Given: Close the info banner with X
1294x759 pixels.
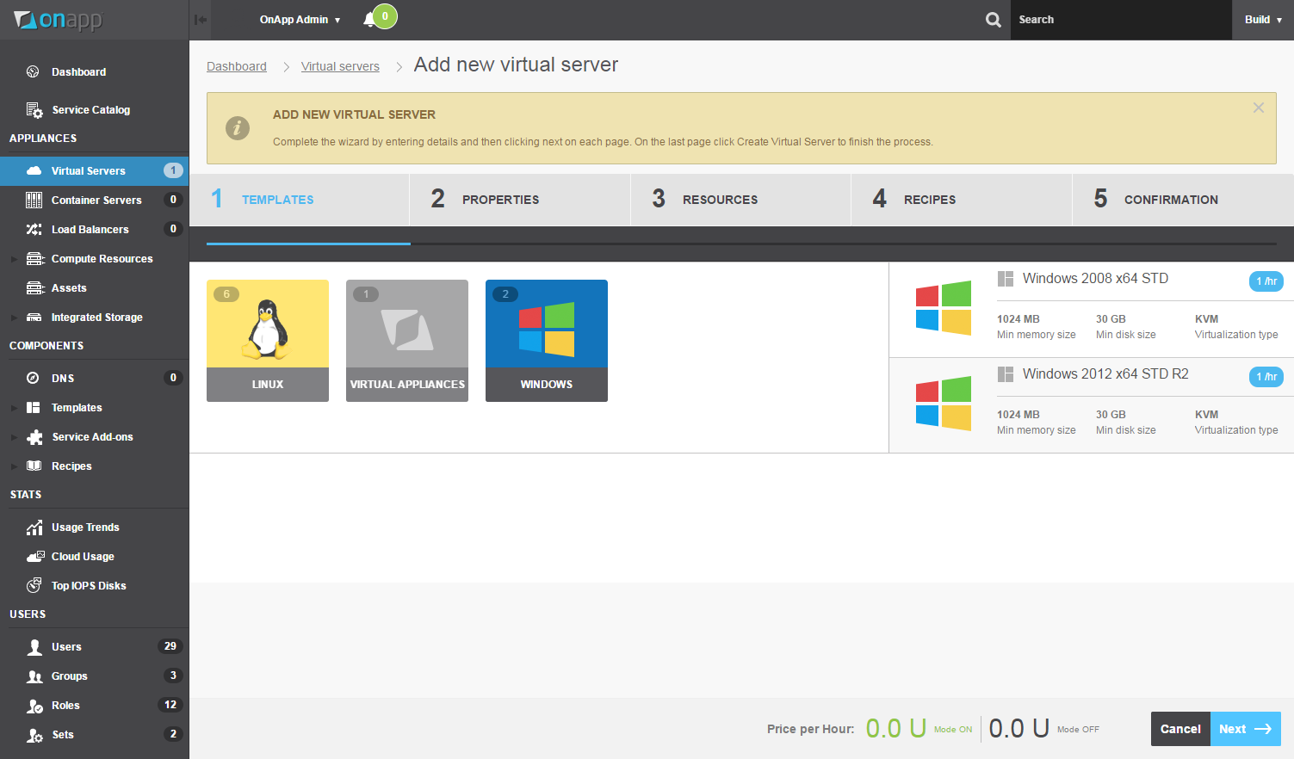Looking at the screenshot, I should pyautogui.click(x=1259, y=108).
